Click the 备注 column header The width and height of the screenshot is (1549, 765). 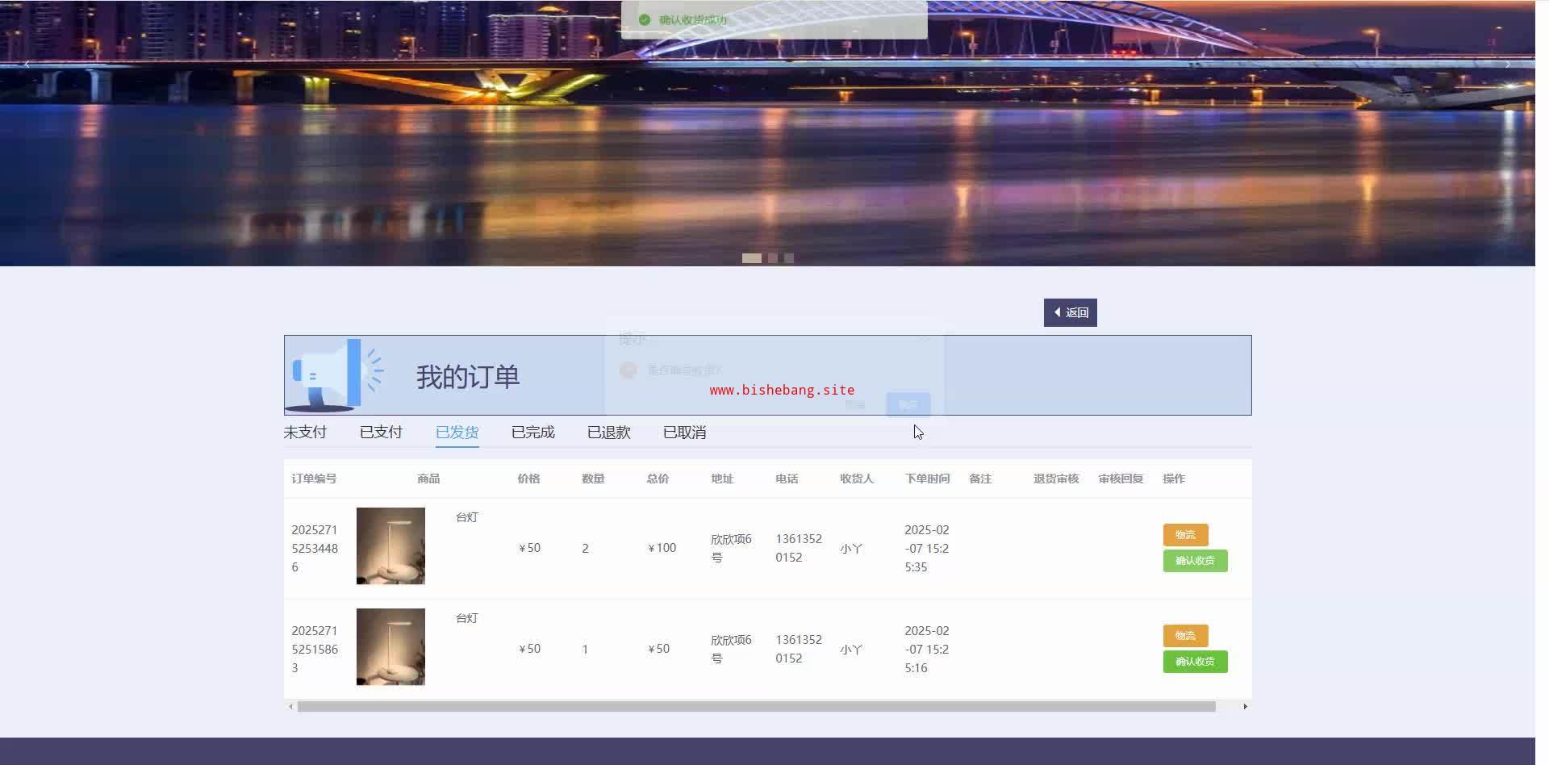tap(980, 479)
